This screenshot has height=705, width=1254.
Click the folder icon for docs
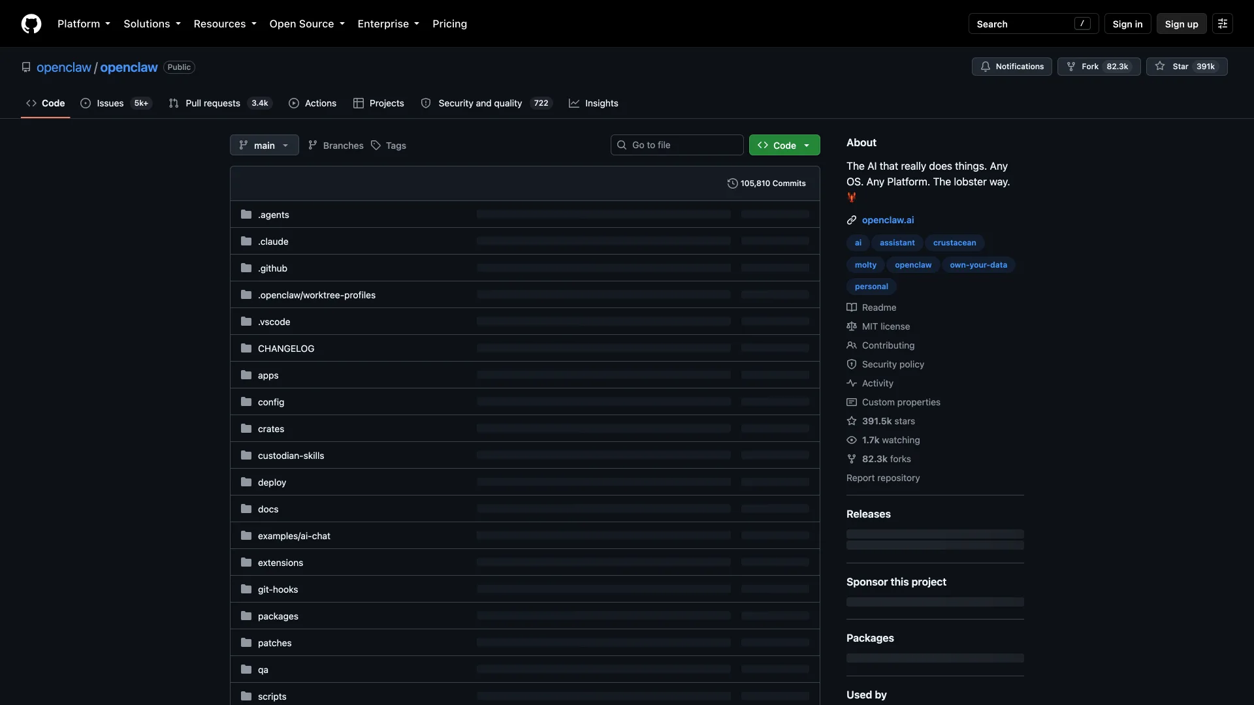(246, 509)
